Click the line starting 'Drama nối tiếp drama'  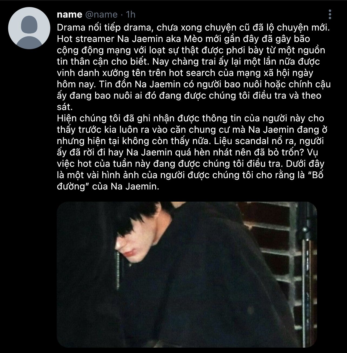pos(194,28)
